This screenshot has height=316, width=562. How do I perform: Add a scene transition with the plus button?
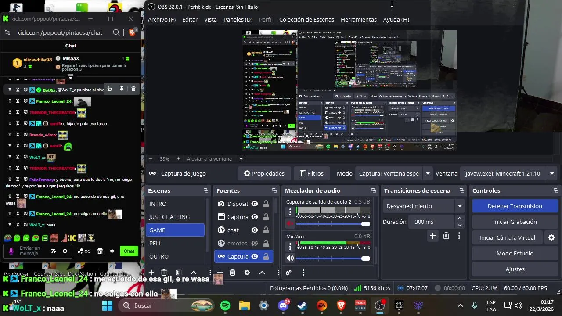(x=433, y=236)
